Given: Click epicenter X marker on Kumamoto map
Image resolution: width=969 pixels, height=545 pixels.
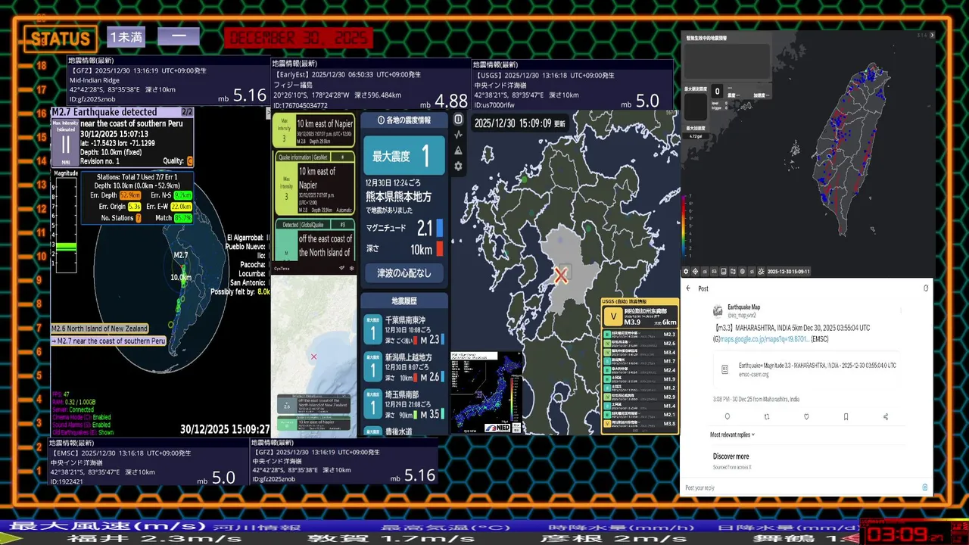Looking at the screenshot, I should (x=561, y=276).
